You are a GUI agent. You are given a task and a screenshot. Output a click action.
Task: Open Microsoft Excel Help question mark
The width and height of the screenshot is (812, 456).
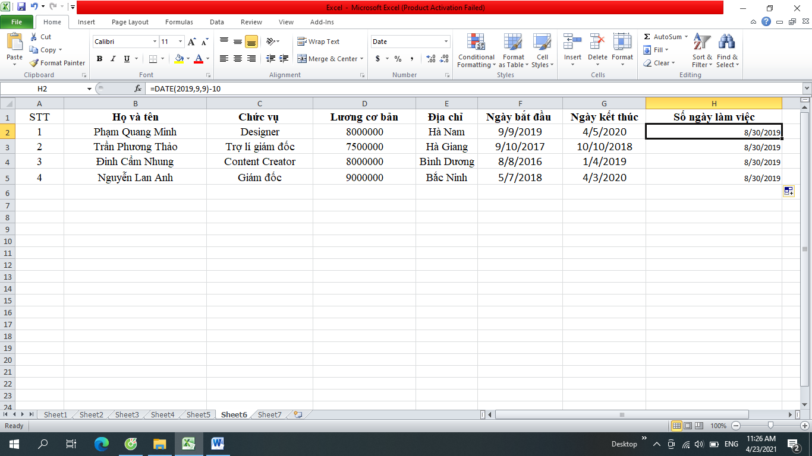click(x=766, y=22)
